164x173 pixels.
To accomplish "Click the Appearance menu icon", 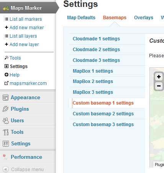I will [x=5, y=98].
